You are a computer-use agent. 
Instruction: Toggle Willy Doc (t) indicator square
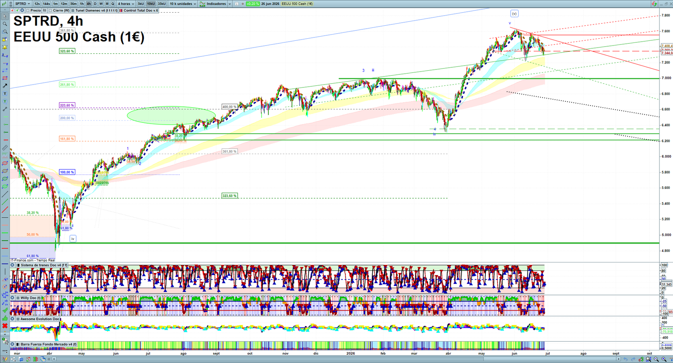pyautogui.click(x=18, y=298)
